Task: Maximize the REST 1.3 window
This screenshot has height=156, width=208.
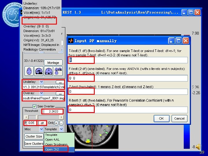Action: [x=191, y=12]
